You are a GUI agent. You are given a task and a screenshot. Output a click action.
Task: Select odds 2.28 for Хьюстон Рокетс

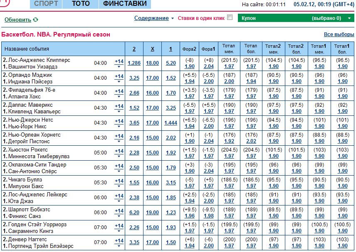[x=134, y=153]
